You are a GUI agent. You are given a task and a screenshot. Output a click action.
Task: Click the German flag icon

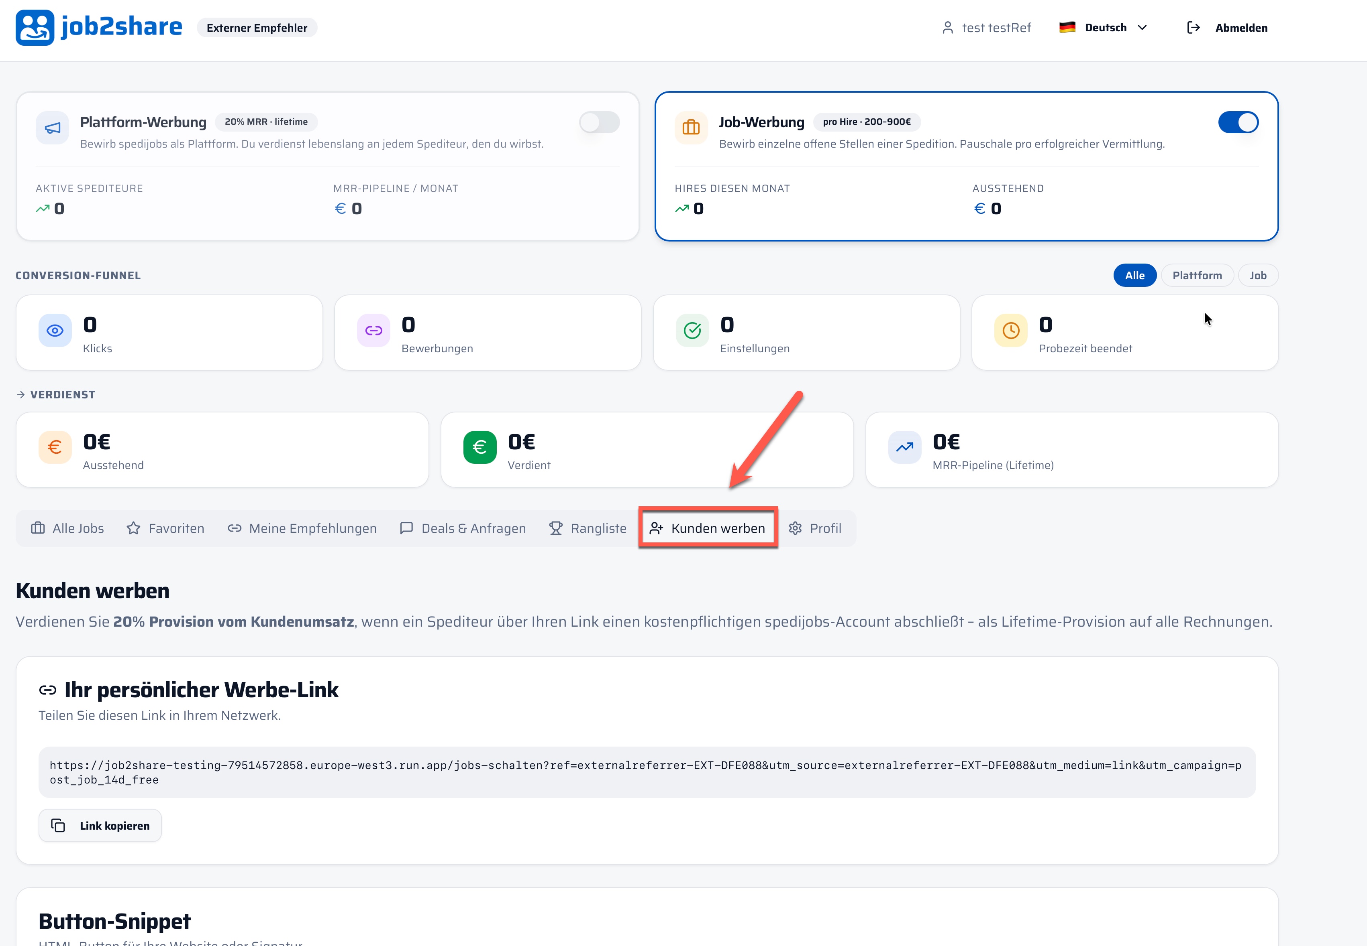coord(1067,27)
